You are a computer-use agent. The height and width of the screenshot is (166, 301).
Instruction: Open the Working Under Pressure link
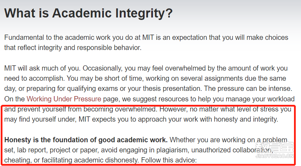[64, 99]
